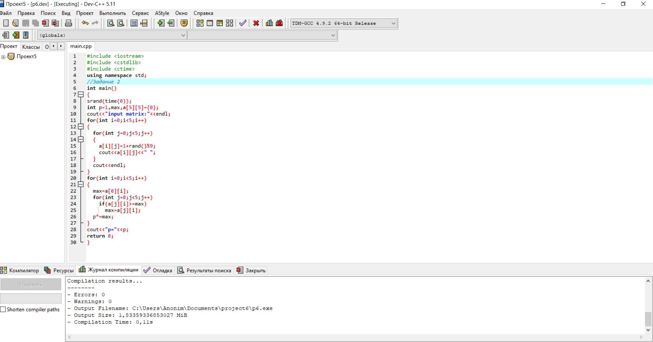Open the Результаты поиска tab
The width and height of the screenshot is (653, 342).
tap(205, 270)
